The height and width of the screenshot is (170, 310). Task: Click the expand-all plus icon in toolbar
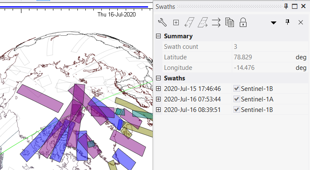[176, 22]
